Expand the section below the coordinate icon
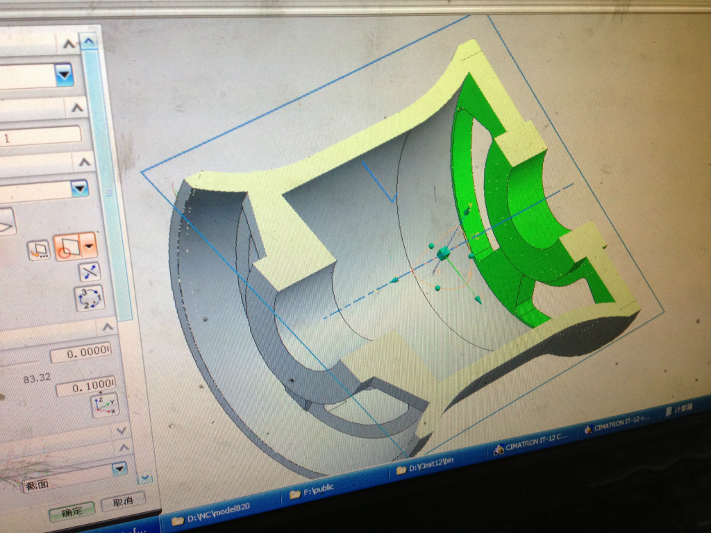711x533 pixels. point(121,430)
